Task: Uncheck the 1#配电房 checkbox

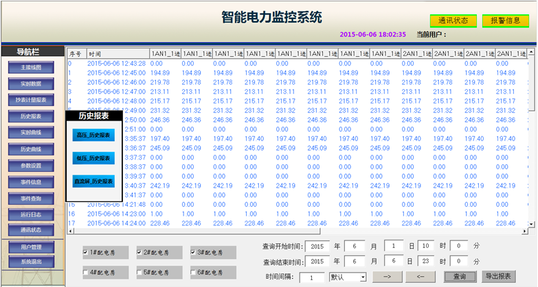Action: point(85,252)
